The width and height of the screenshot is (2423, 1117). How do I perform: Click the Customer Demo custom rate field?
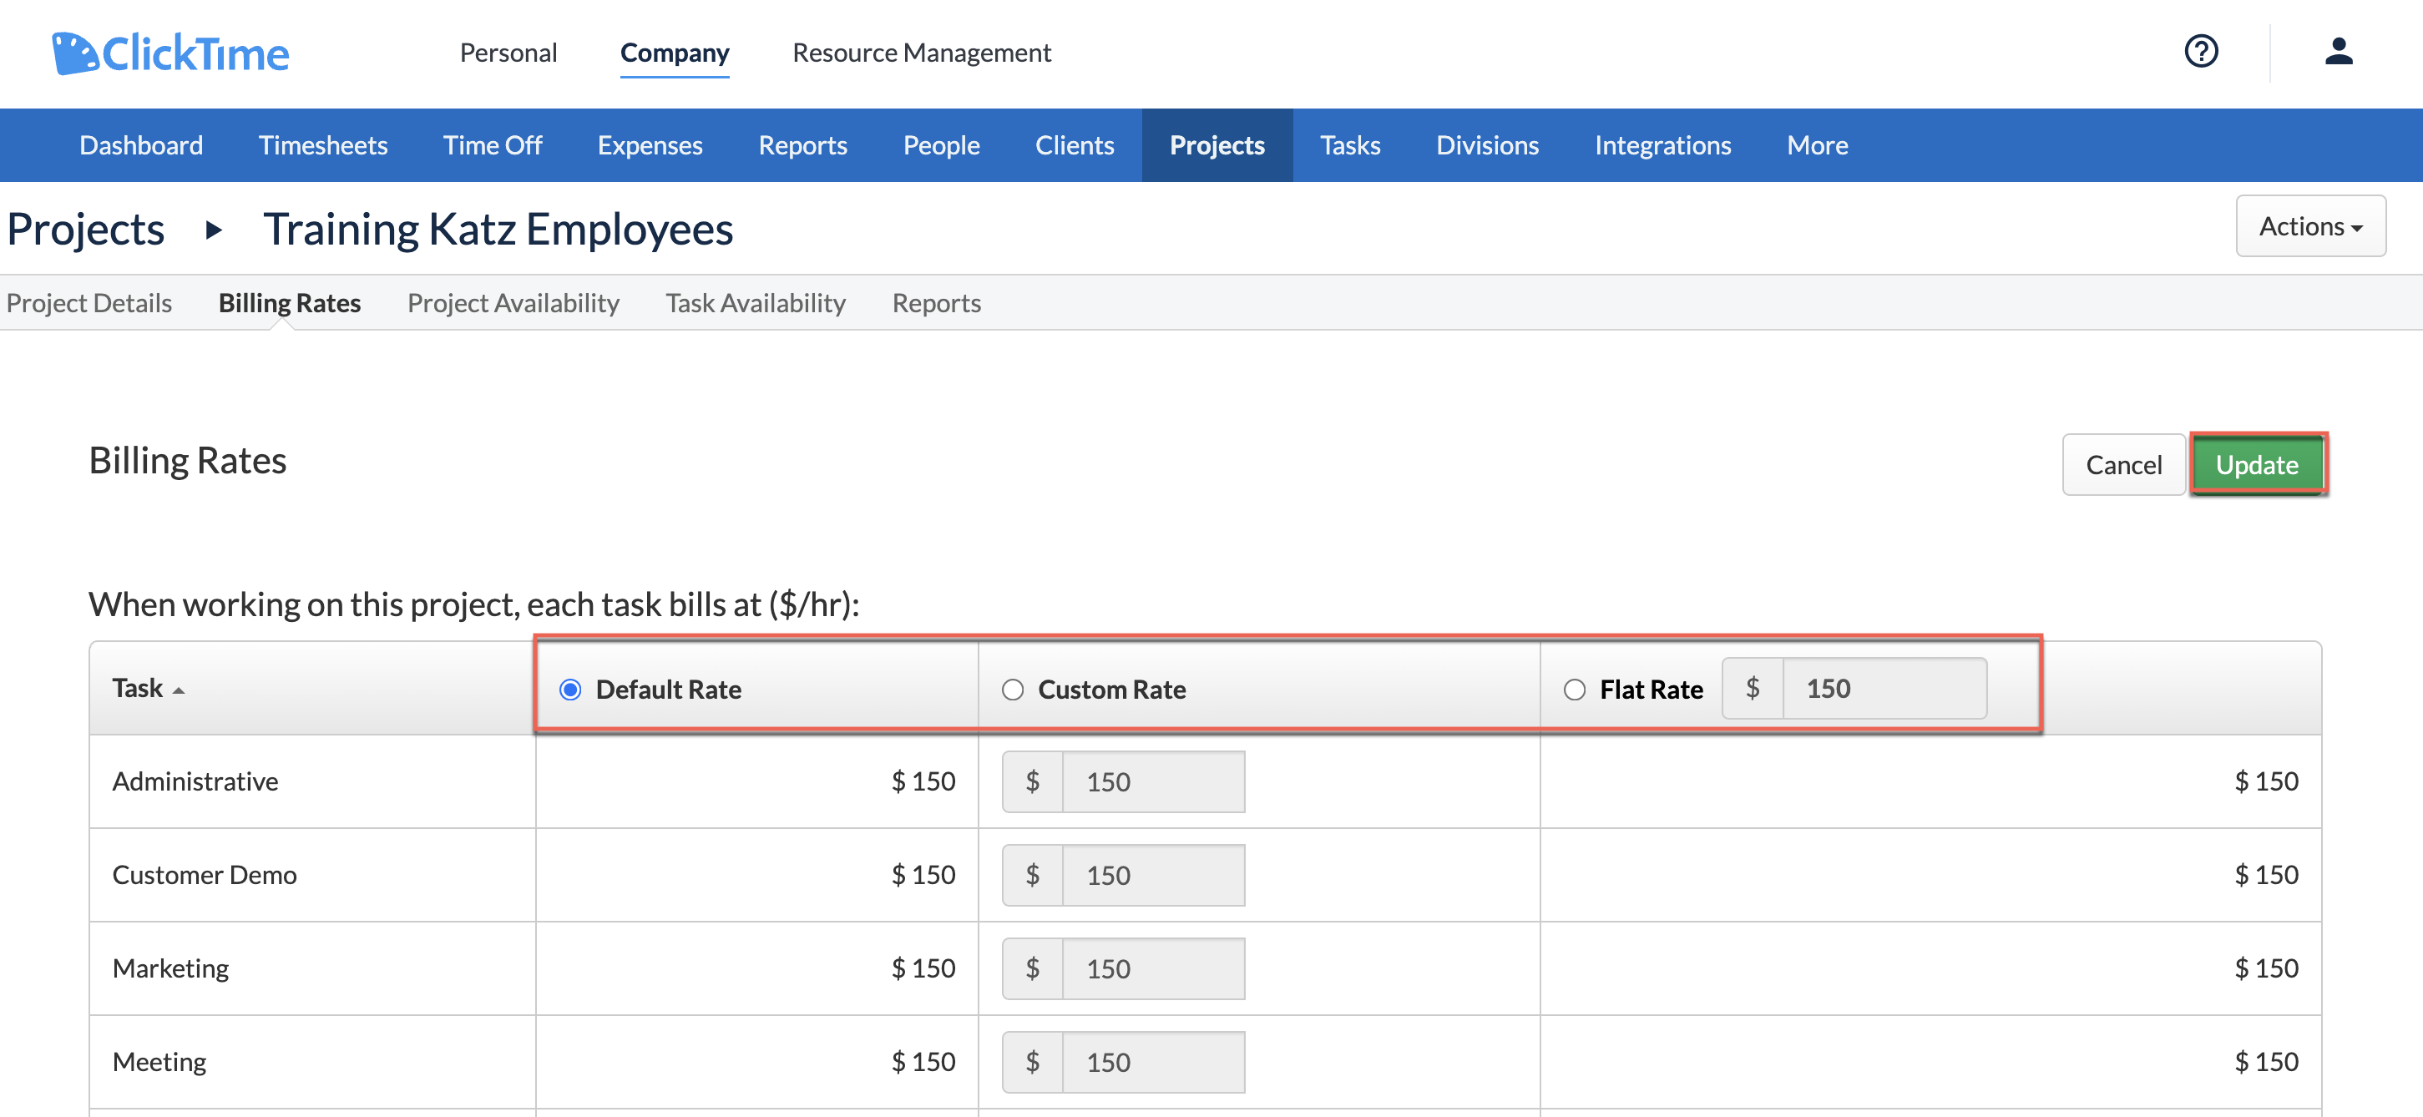(1153, 876)
